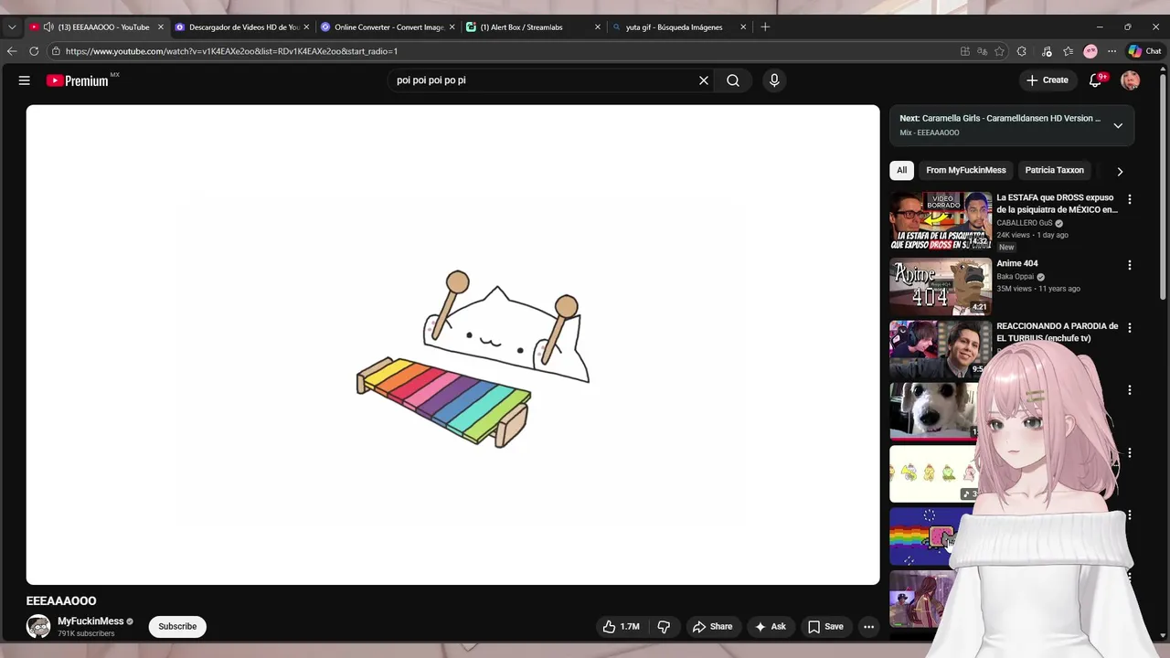
Task: View site information lock icon
Action: [56, 51]
